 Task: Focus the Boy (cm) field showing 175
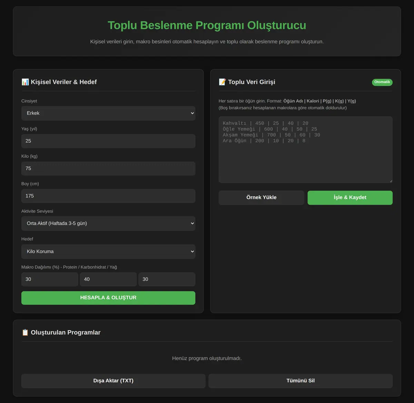(108, 196)
